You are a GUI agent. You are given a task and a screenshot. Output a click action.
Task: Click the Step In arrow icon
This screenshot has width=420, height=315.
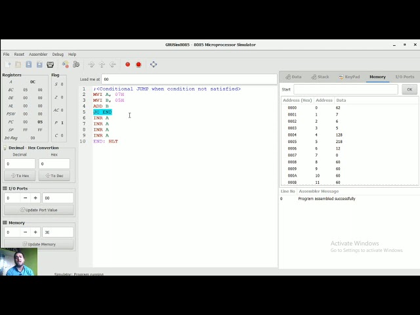click(91, 64)
